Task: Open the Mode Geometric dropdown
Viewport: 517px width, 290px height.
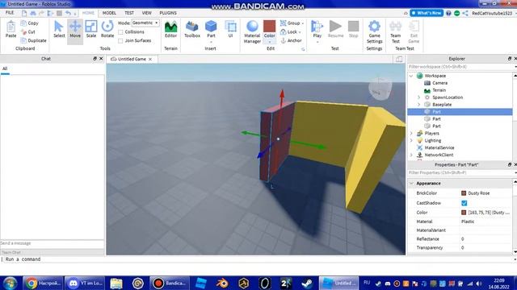Action: point(145,23)
